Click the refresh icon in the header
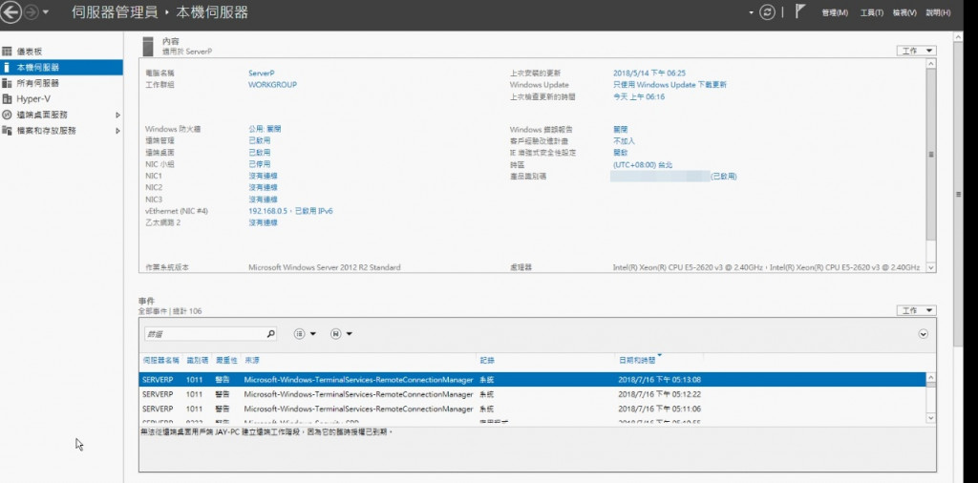Viewport: 978px width, 483px height. [767, 12]
